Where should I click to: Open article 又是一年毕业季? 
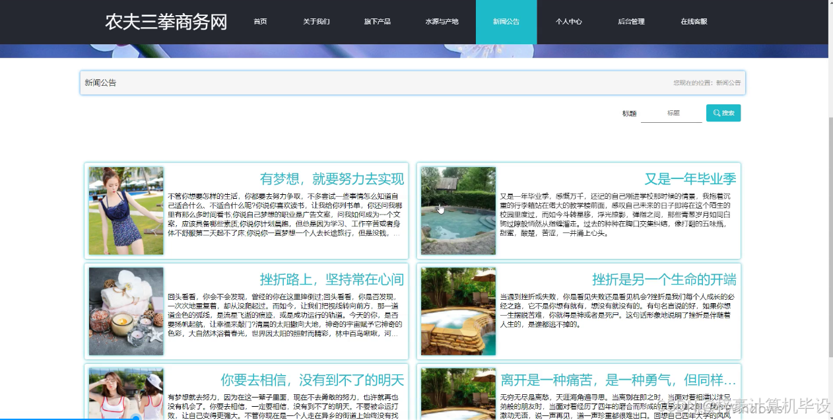[x=690, y=179]
